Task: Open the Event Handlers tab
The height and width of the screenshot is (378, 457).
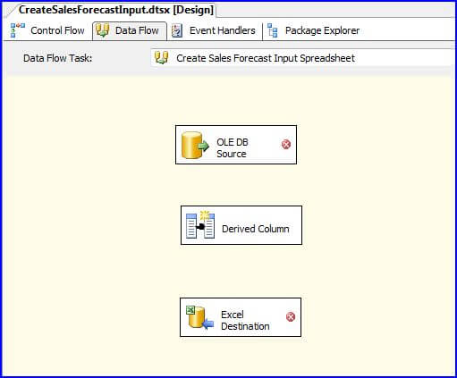Action: 214,30
